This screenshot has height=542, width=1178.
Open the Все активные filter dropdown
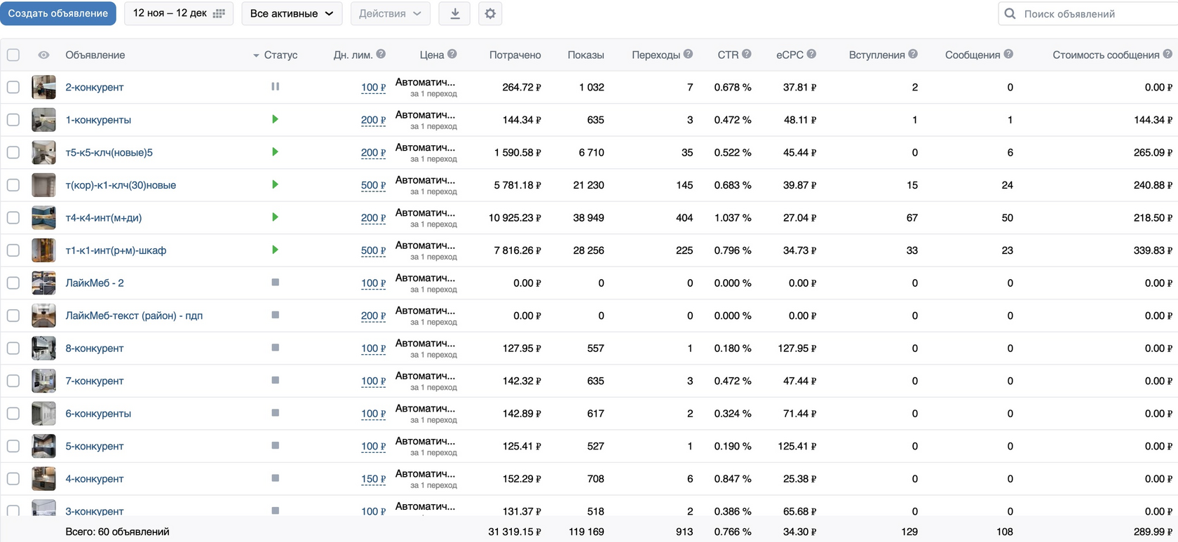pos(292,13)
